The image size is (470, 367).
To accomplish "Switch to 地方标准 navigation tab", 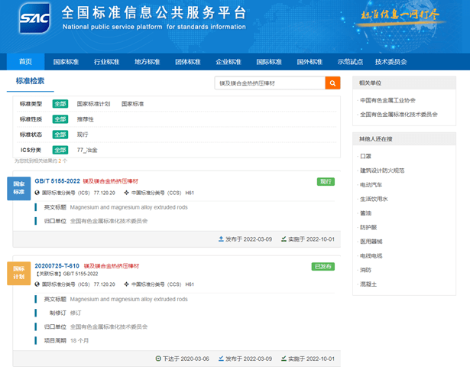I will point(147,62).
